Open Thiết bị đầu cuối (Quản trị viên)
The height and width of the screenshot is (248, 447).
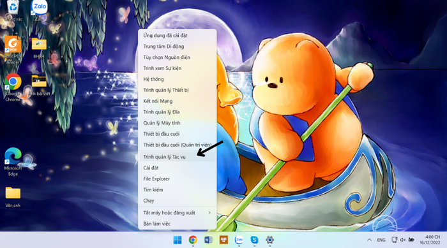click(178, 145)
